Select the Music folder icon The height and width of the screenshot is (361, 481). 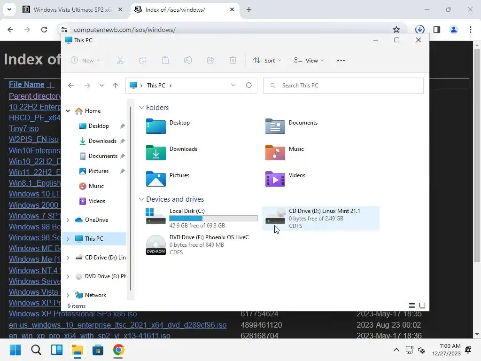(275, 153)
